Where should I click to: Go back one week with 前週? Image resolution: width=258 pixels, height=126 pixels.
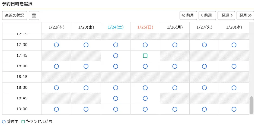click(207, 15)
